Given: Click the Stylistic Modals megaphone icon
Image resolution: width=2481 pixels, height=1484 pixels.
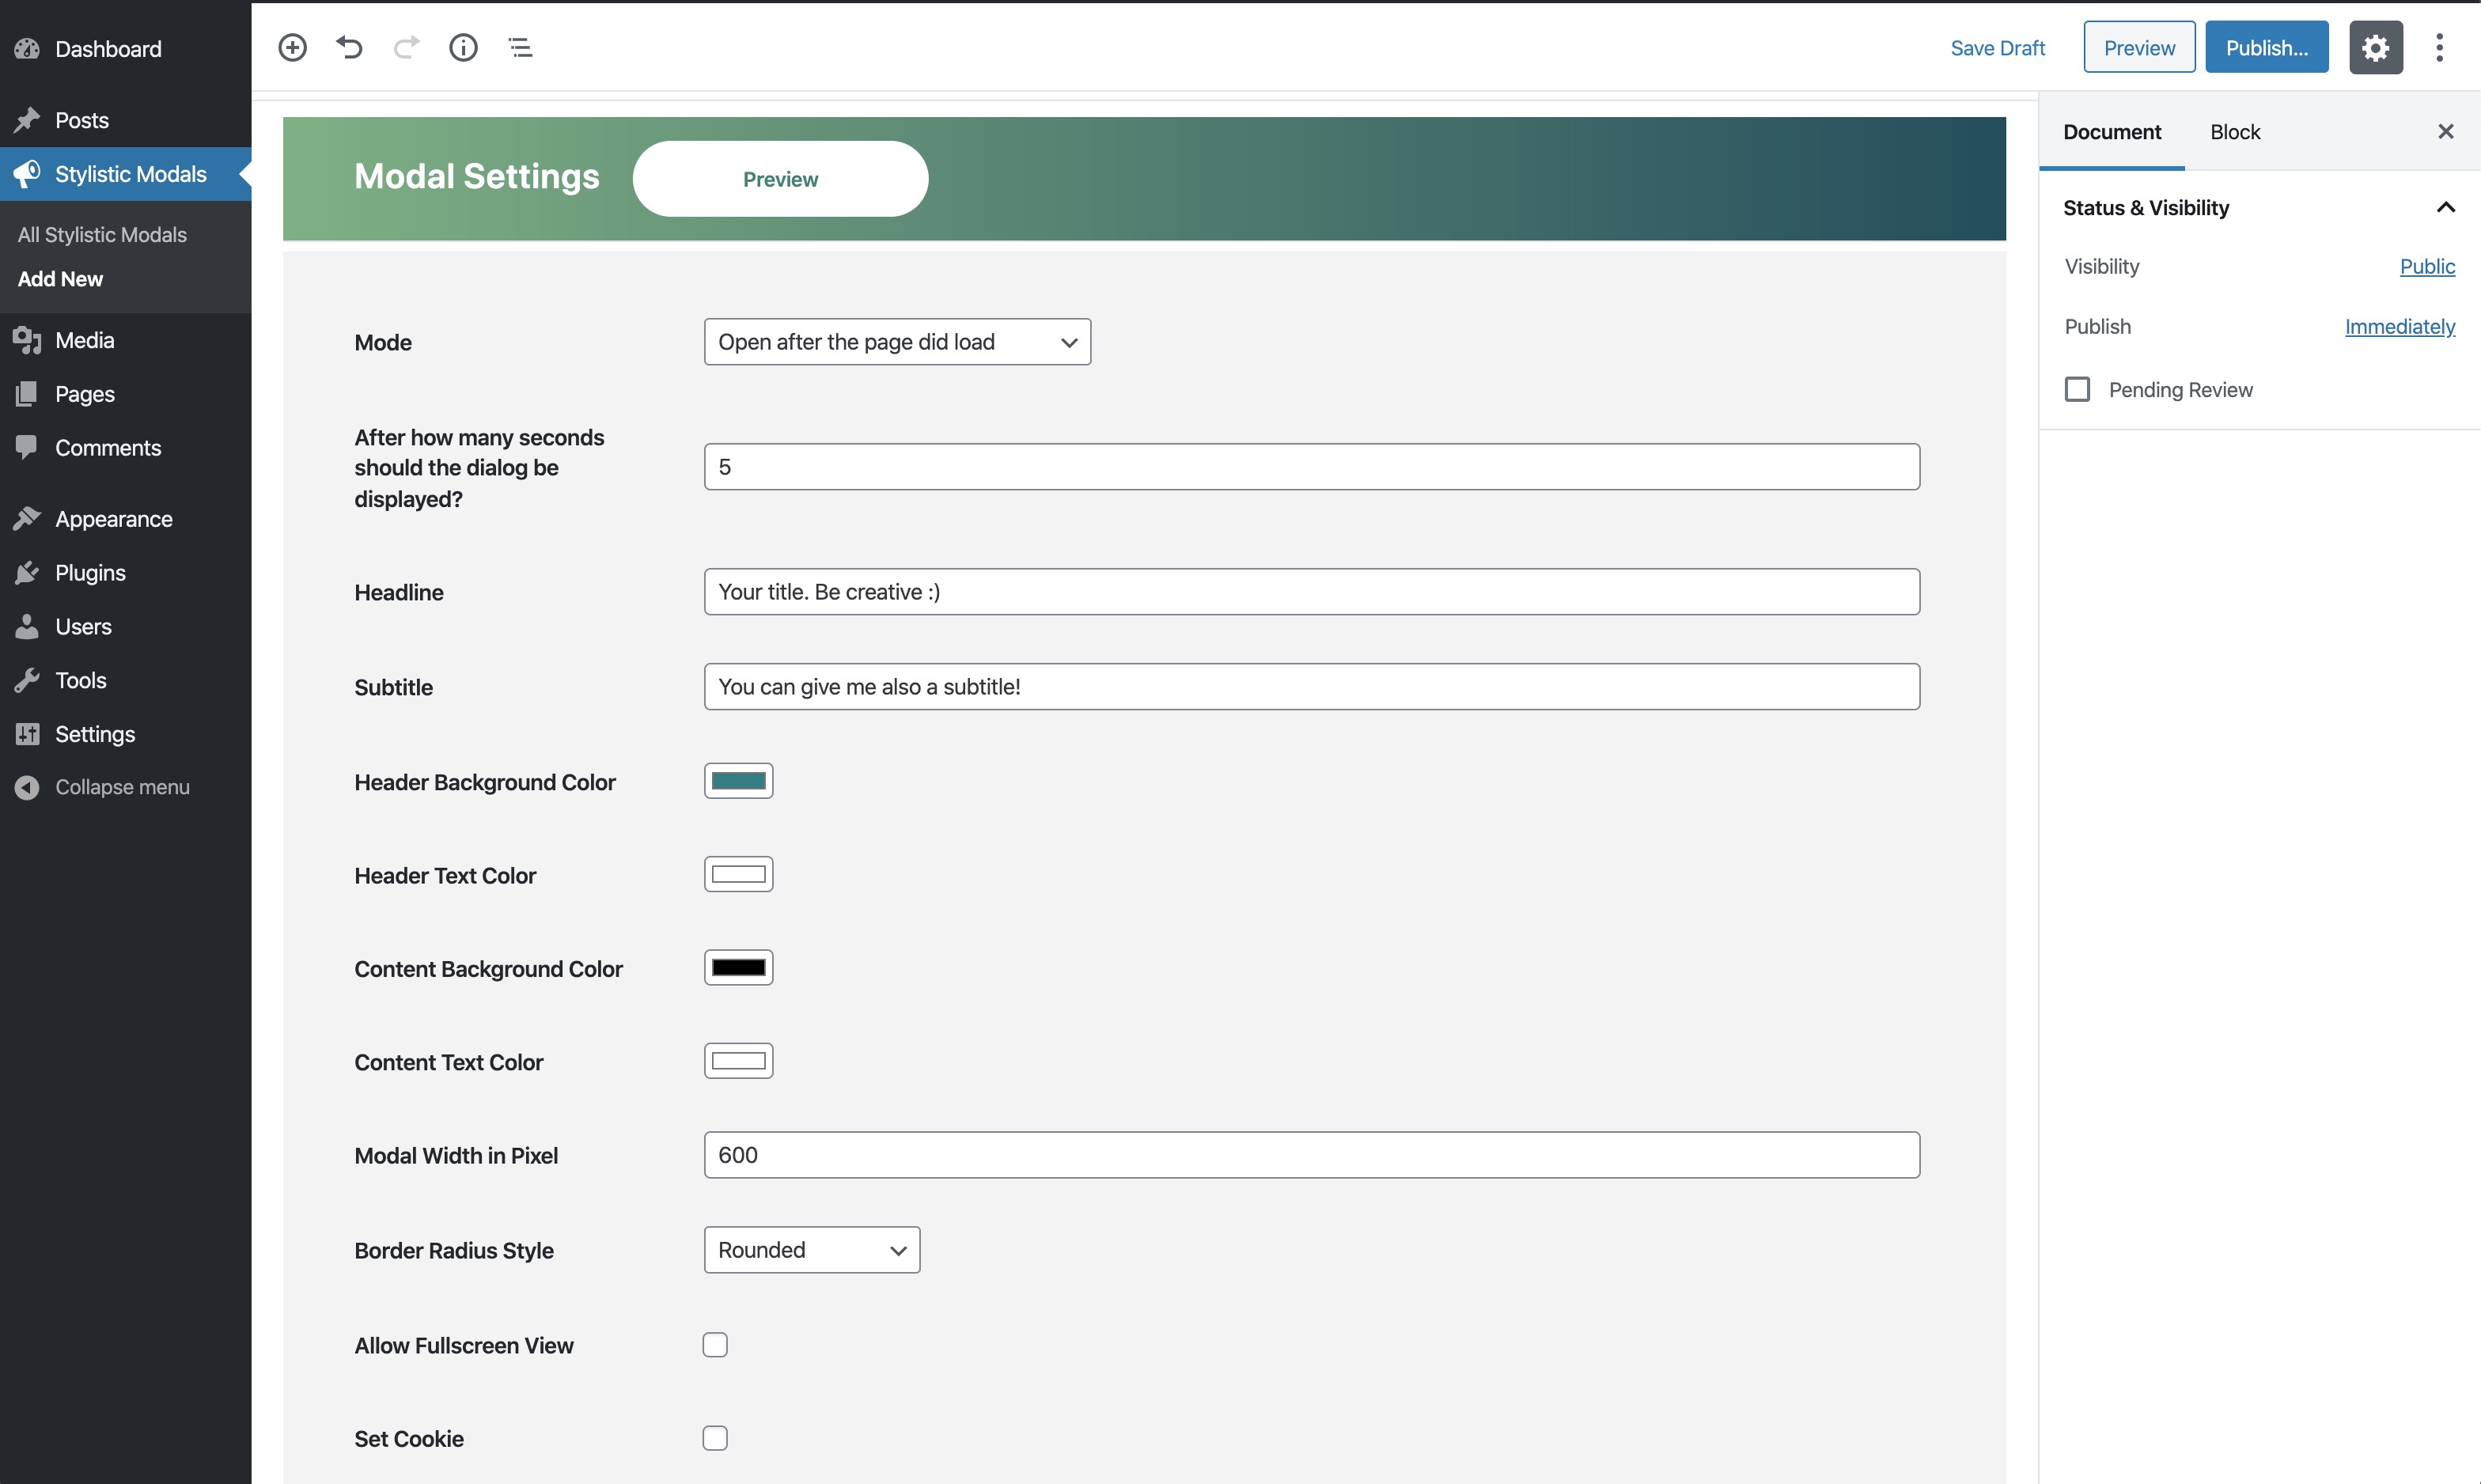Looking at the screenshot, I should (x=27, y=173).
